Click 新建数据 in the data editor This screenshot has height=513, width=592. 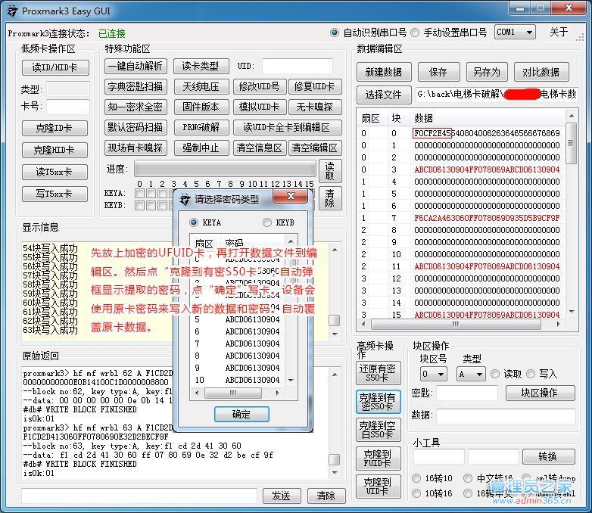click(384, 72)
